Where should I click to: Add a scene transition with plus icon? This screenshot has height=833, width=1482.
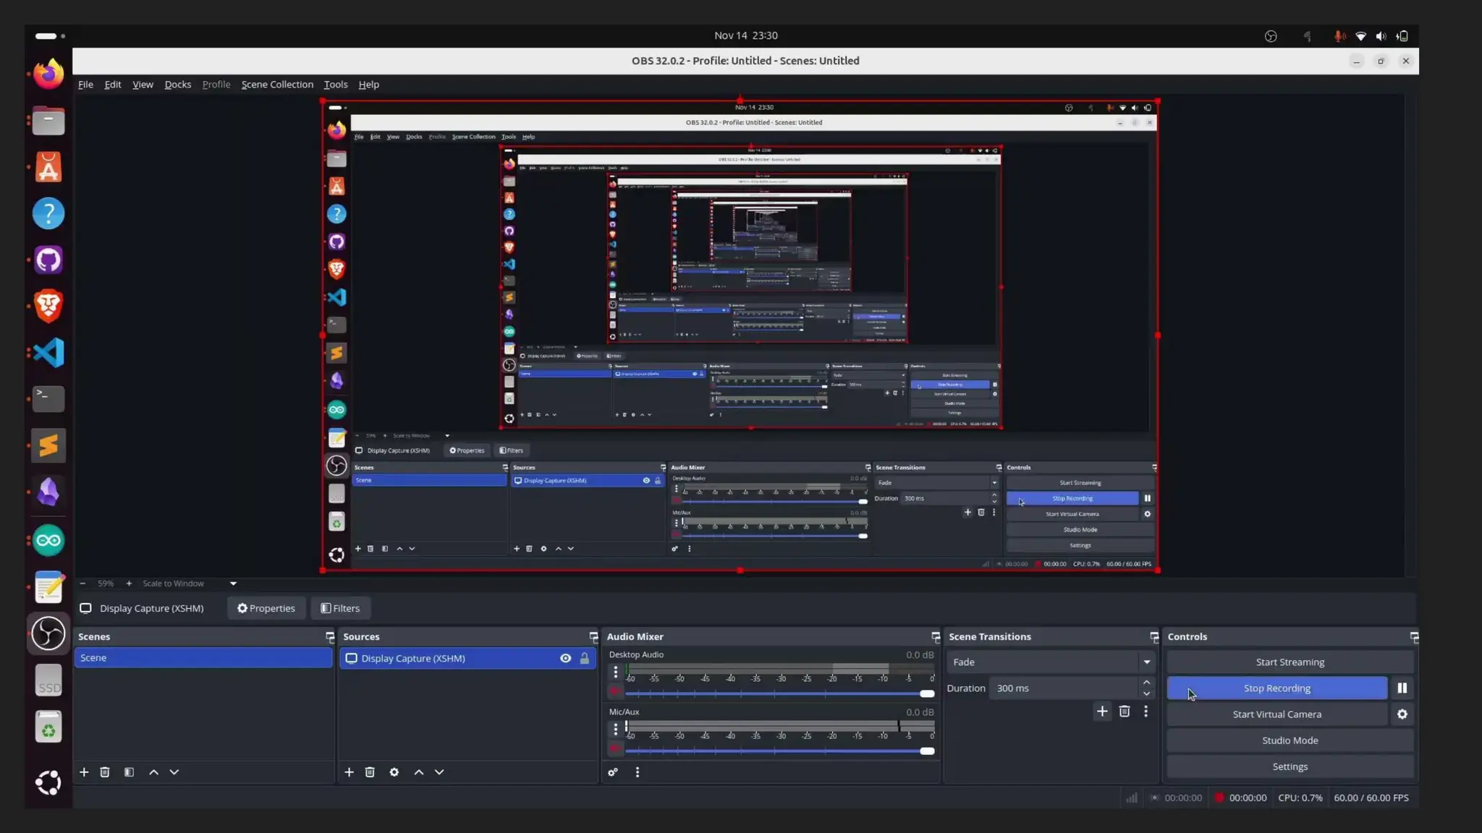pos(1101,712)
